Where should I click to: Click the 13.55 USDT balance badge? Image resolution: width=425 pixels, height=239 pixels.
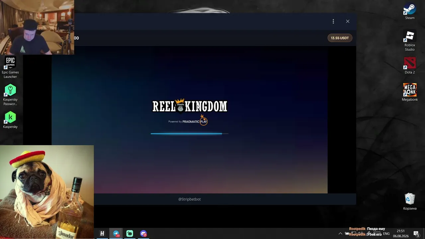[x=340, y=38]
